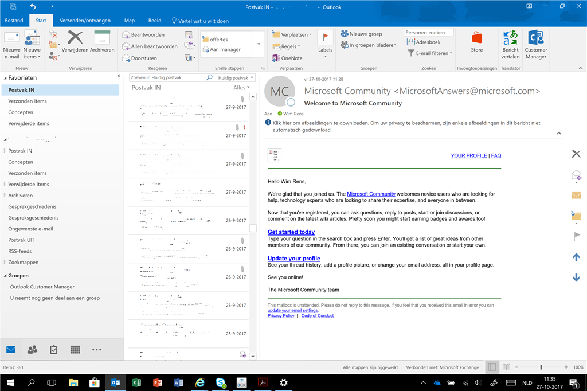Focus the Personen zoeken field
Image resolution: width=587 pixels, height=391 pixels.
coord(429,33)
